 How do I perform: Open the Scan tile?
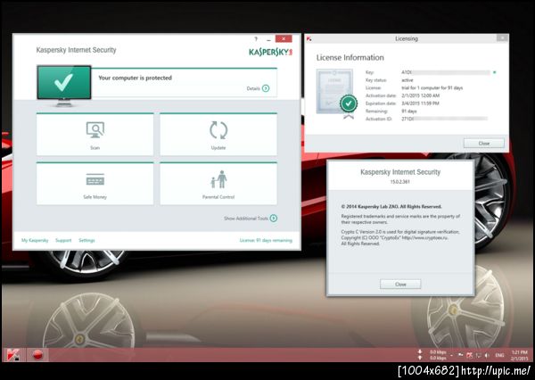point(95,134)
